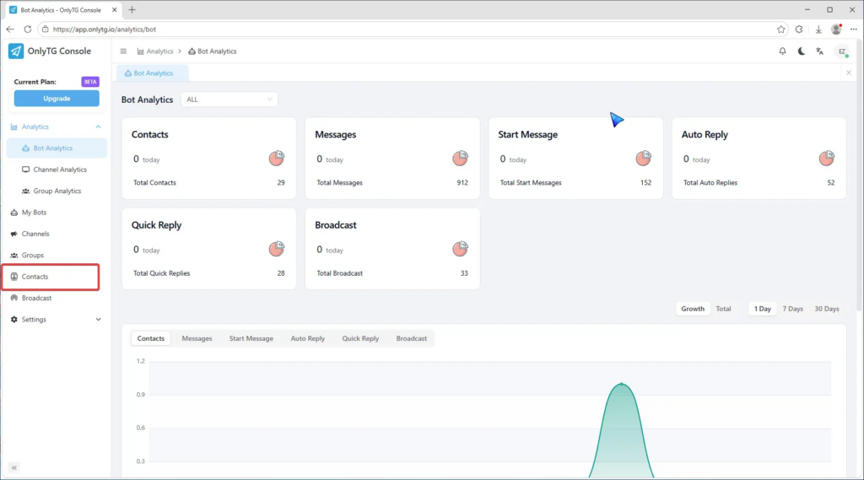Open the language translation icon

pos(819,51)
